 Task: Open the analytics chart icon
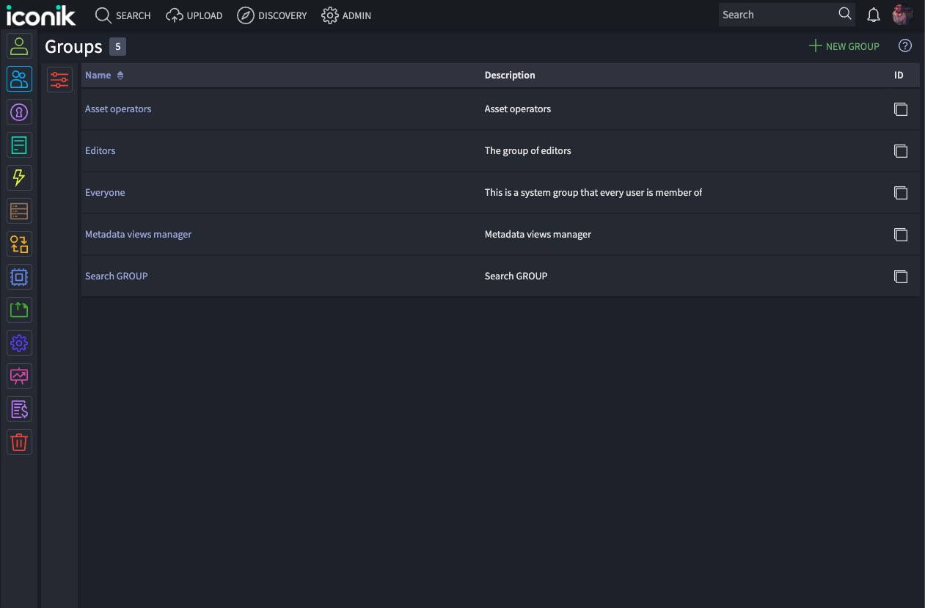pyautogui.click(x=19, y=376)
